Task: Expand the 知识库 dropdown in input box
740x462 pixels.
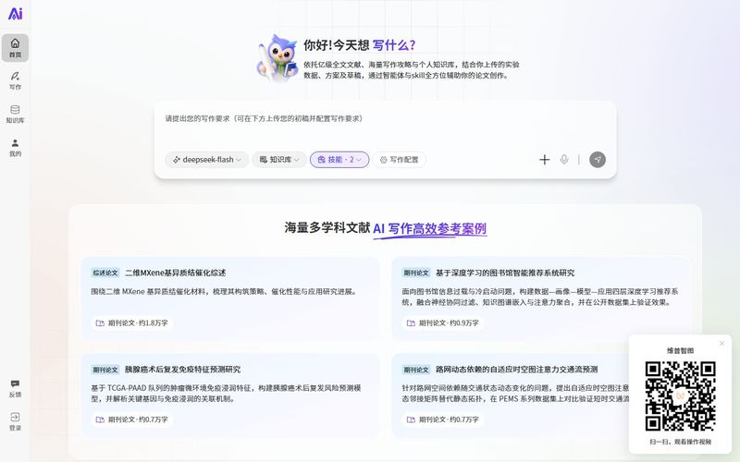Action: click(x=279, y=159)
